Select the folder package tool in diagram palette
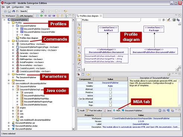Image resolution: width=183 pixels, height=137 pixels. click(x=79, y=28)
